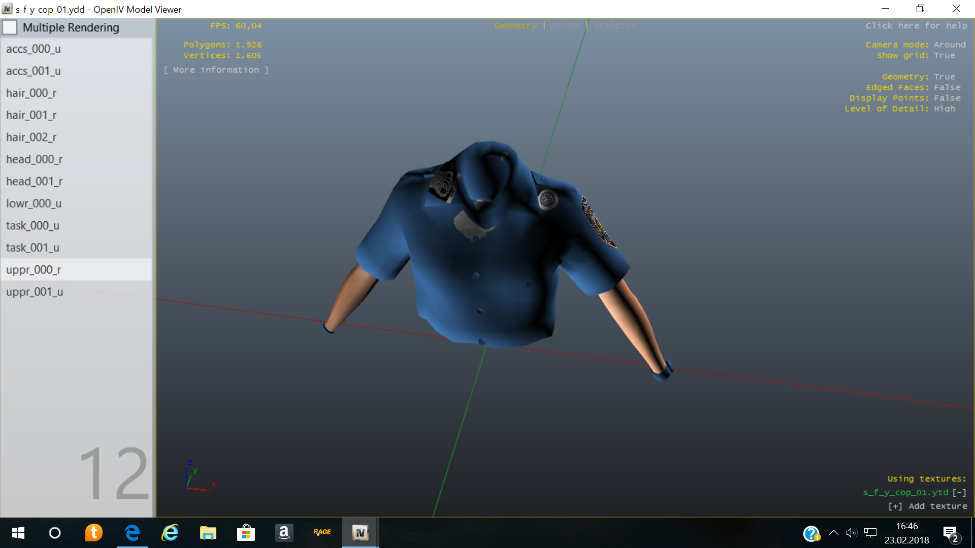The width and height of the screenshot is (975, 548).
Task: Click the Add texture link
Action: (x=927, y=506)
